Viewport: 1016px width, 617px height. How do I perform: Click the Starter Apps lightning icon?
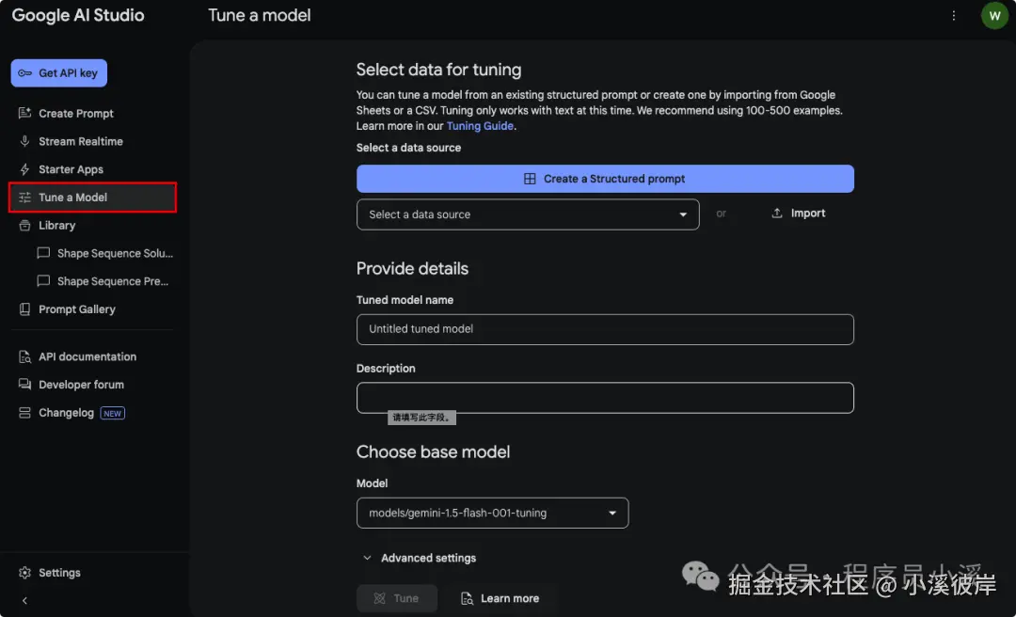click(24, 169)
